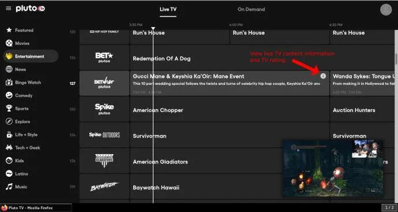Open info for Gucci Mane & Keyshia Ka'Oir show

(x=323, y=76)
